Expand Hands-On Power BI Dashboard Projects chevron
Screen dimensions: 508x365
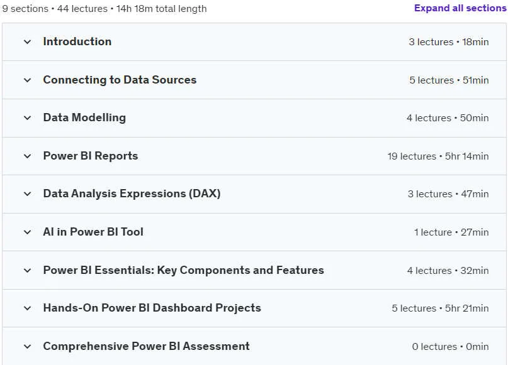pos(28,308)
